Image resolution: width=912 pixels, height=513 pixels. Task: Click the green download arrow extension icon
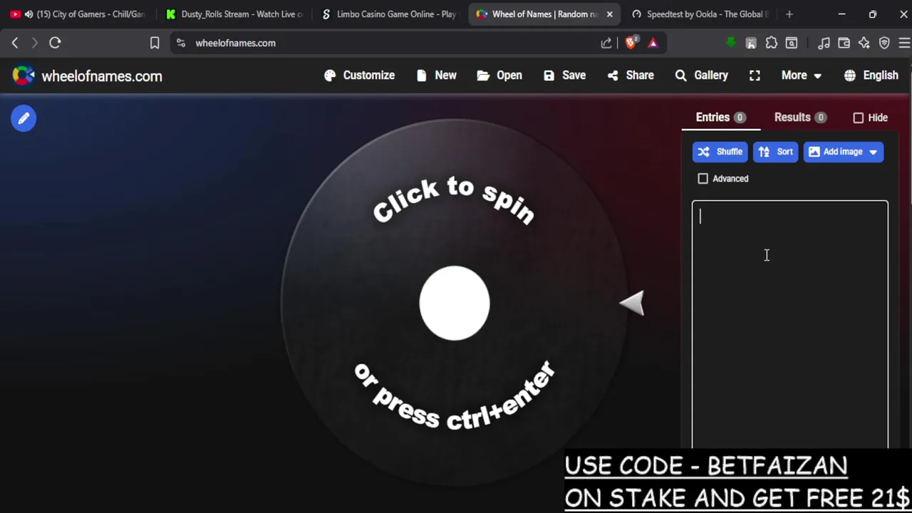point(730,43)
